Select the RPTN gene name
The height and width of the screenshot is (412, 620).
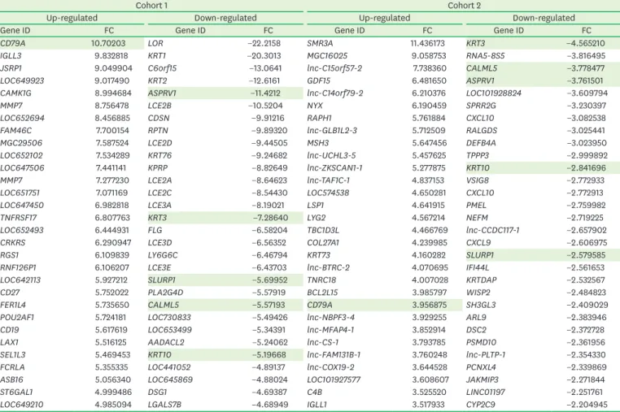click(158, 130)
